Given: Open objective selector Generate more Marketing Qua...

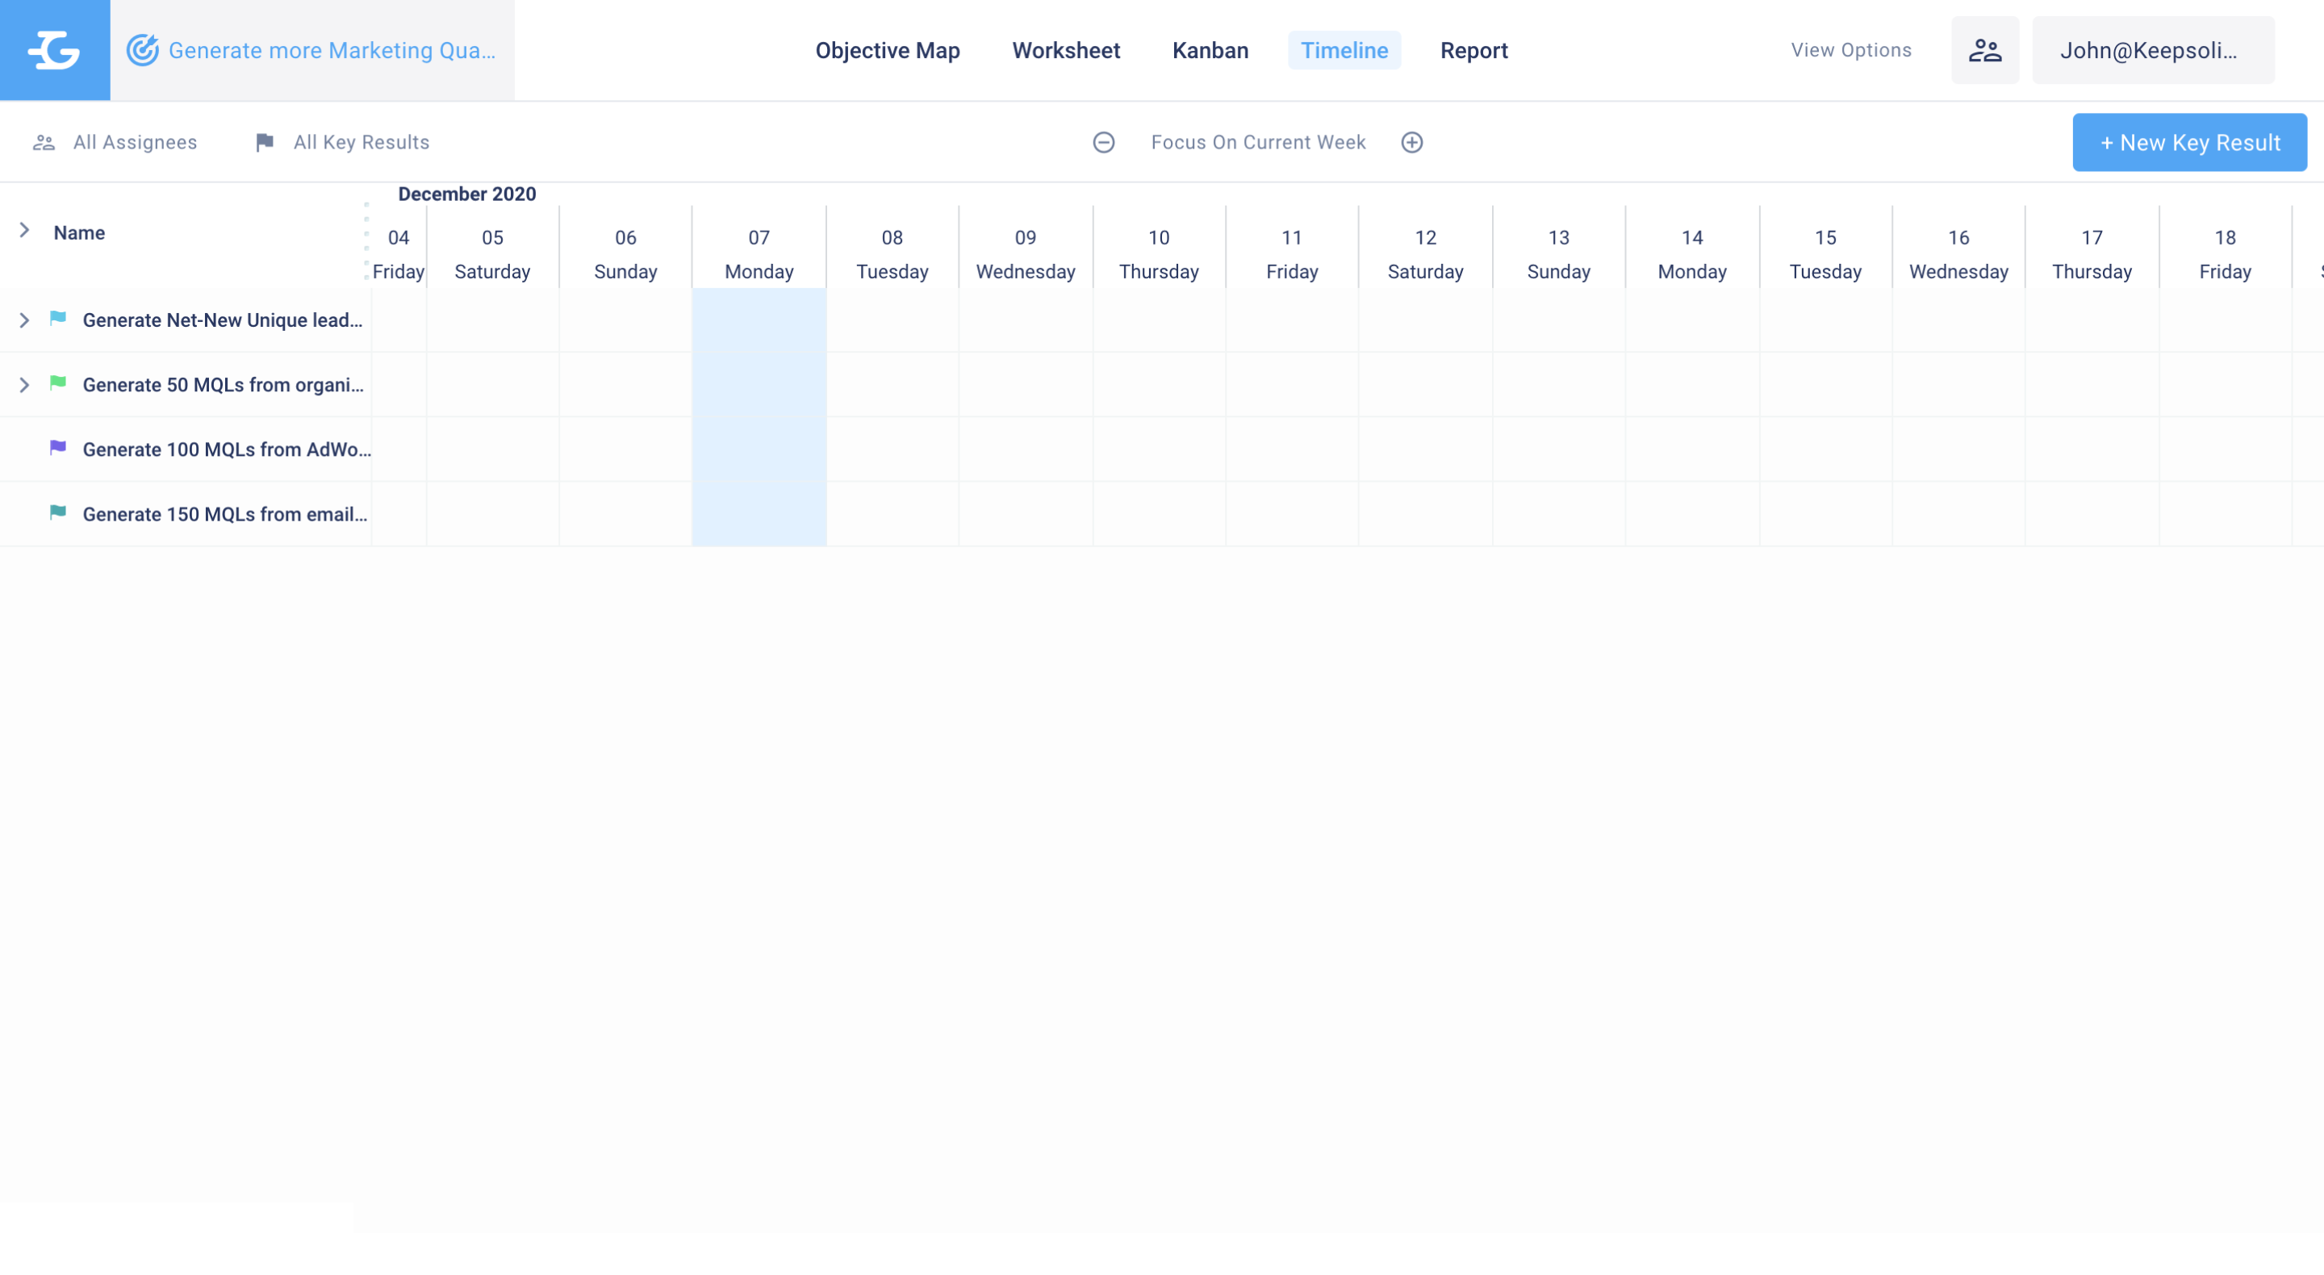Looking at the screenshot, I should [312, 51].
